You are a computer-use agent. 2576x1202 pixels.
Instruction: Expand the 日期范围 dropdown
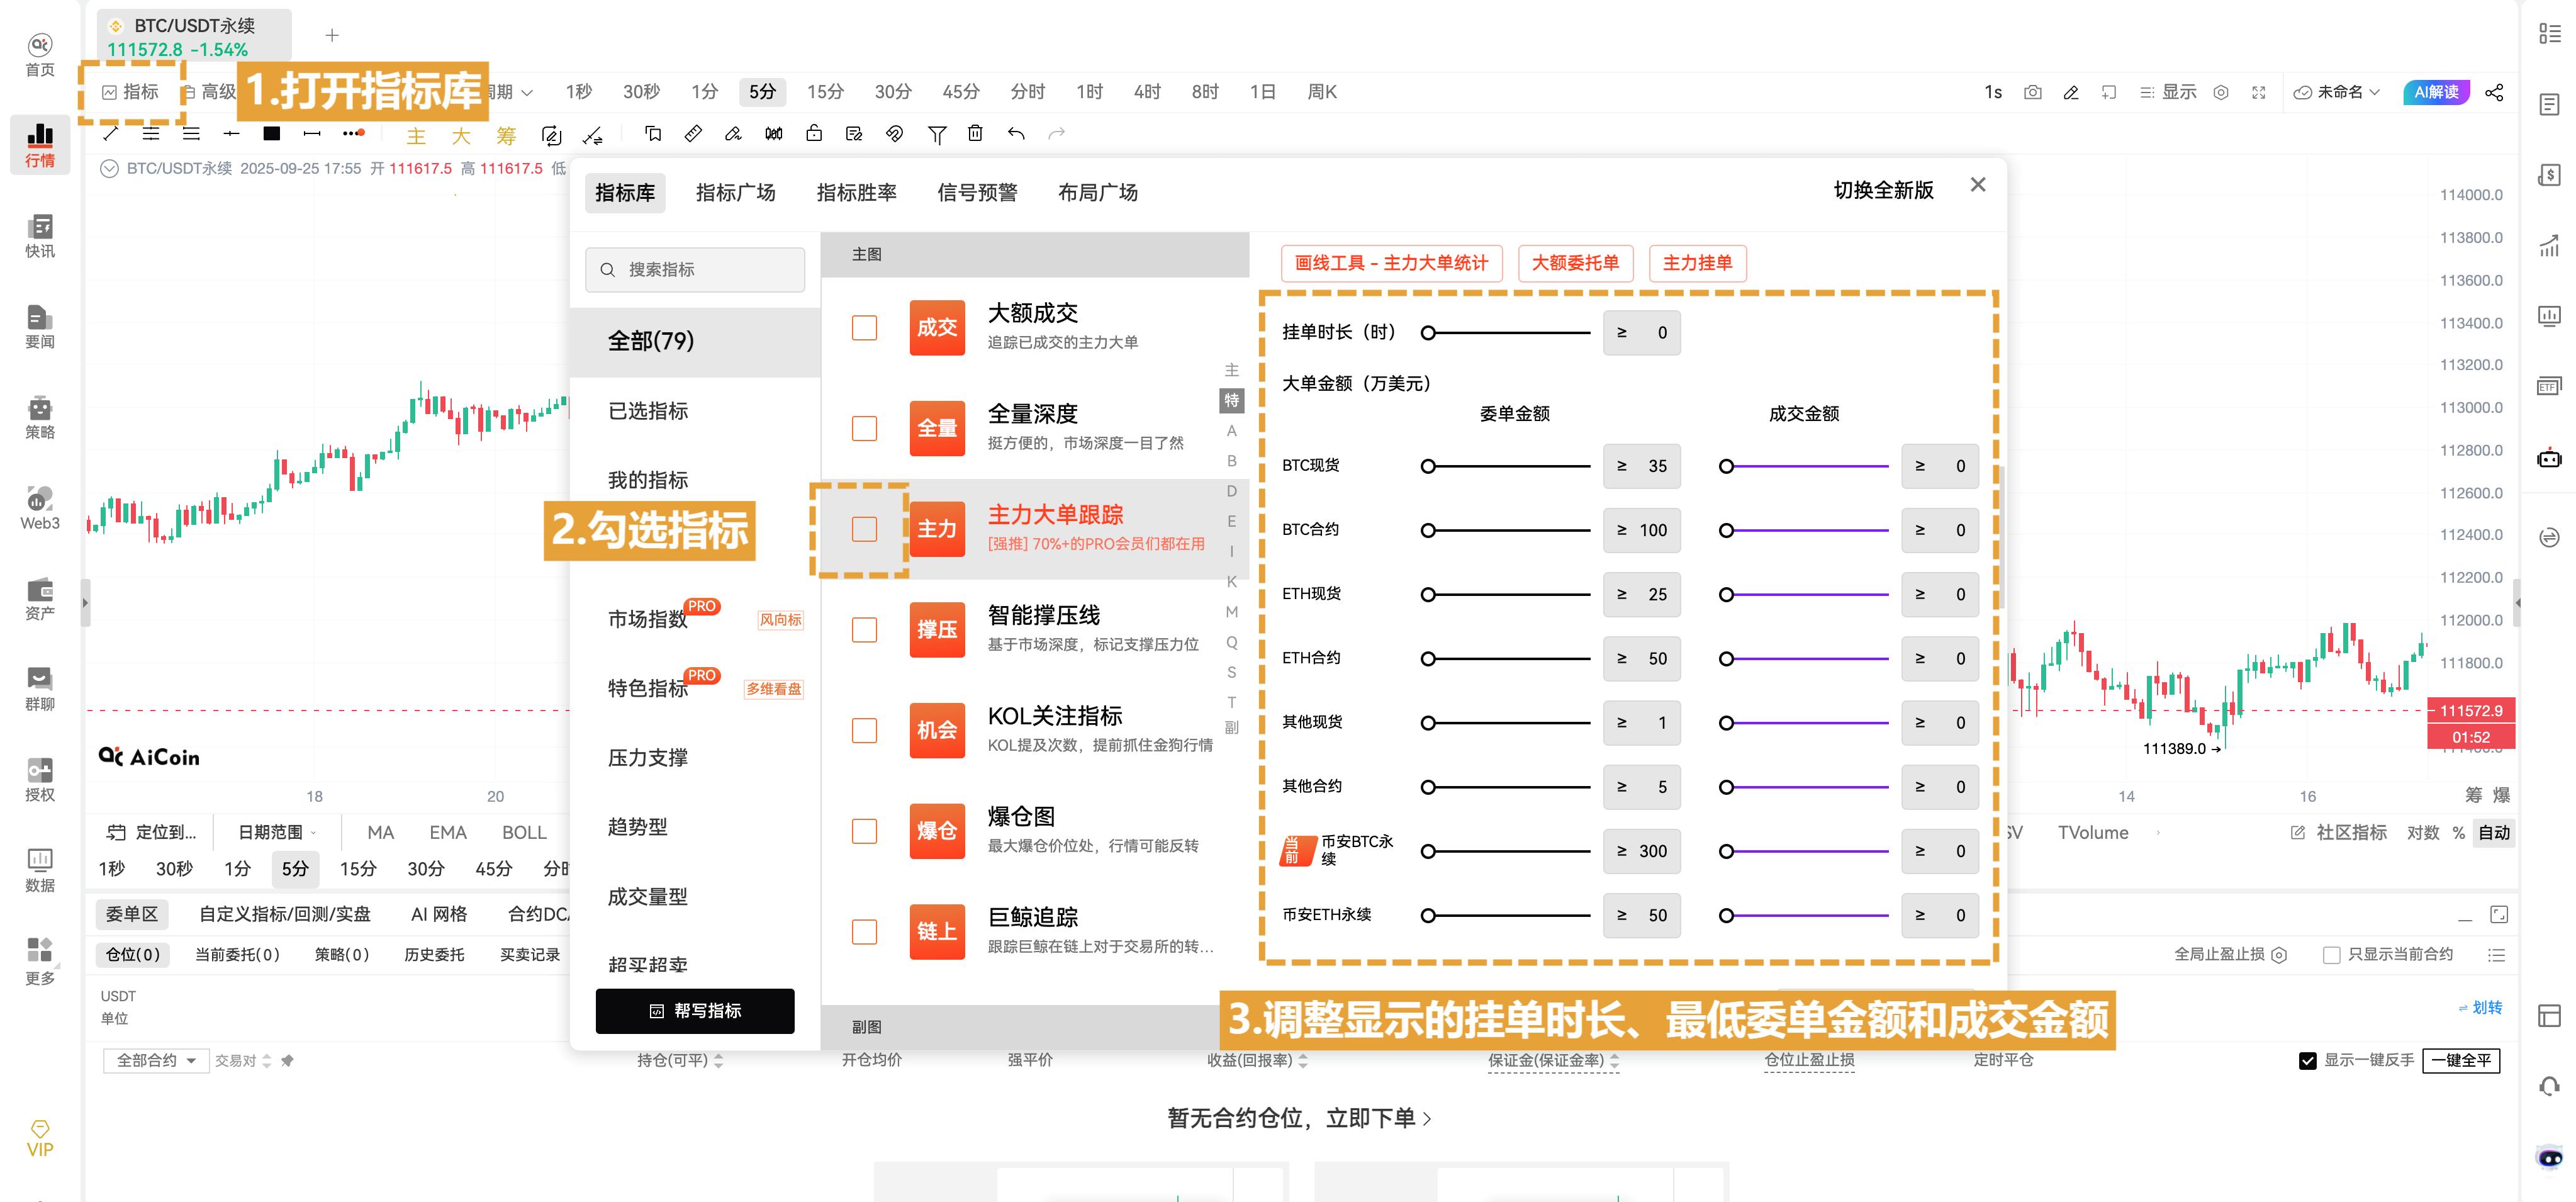(272, 831)
